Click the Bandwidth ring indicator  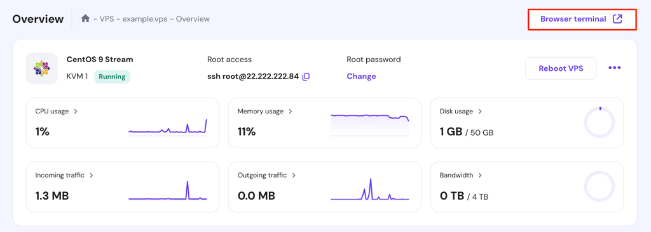pyautogui.click(x=599, y=186)
